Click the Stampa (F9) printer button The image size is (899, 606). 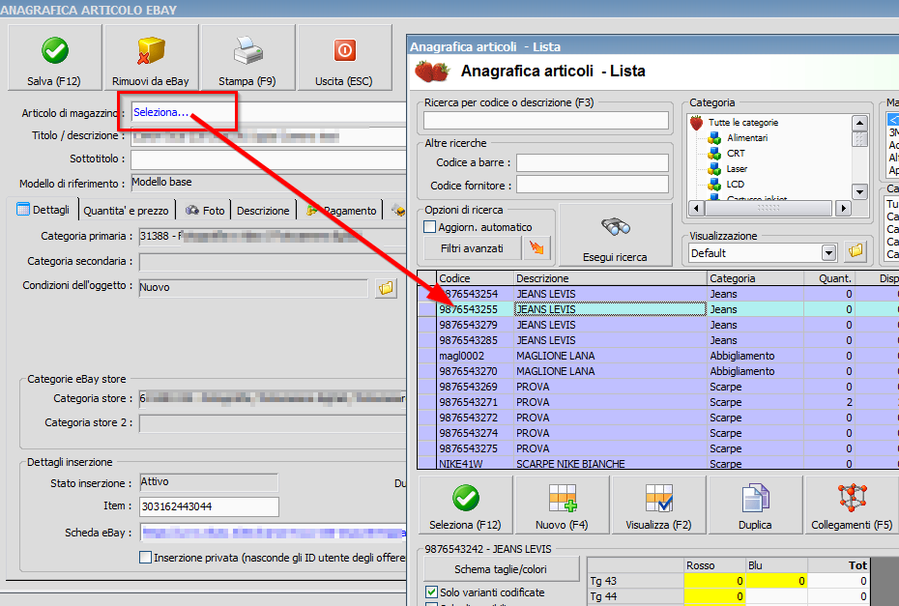(247, 58)
